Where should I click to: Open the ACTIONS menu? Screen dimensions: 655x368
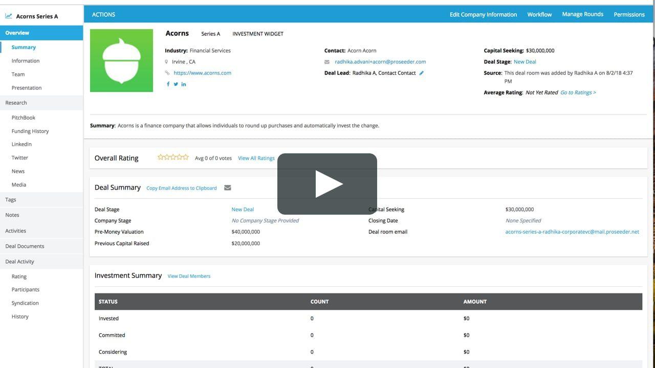[103, 14]
